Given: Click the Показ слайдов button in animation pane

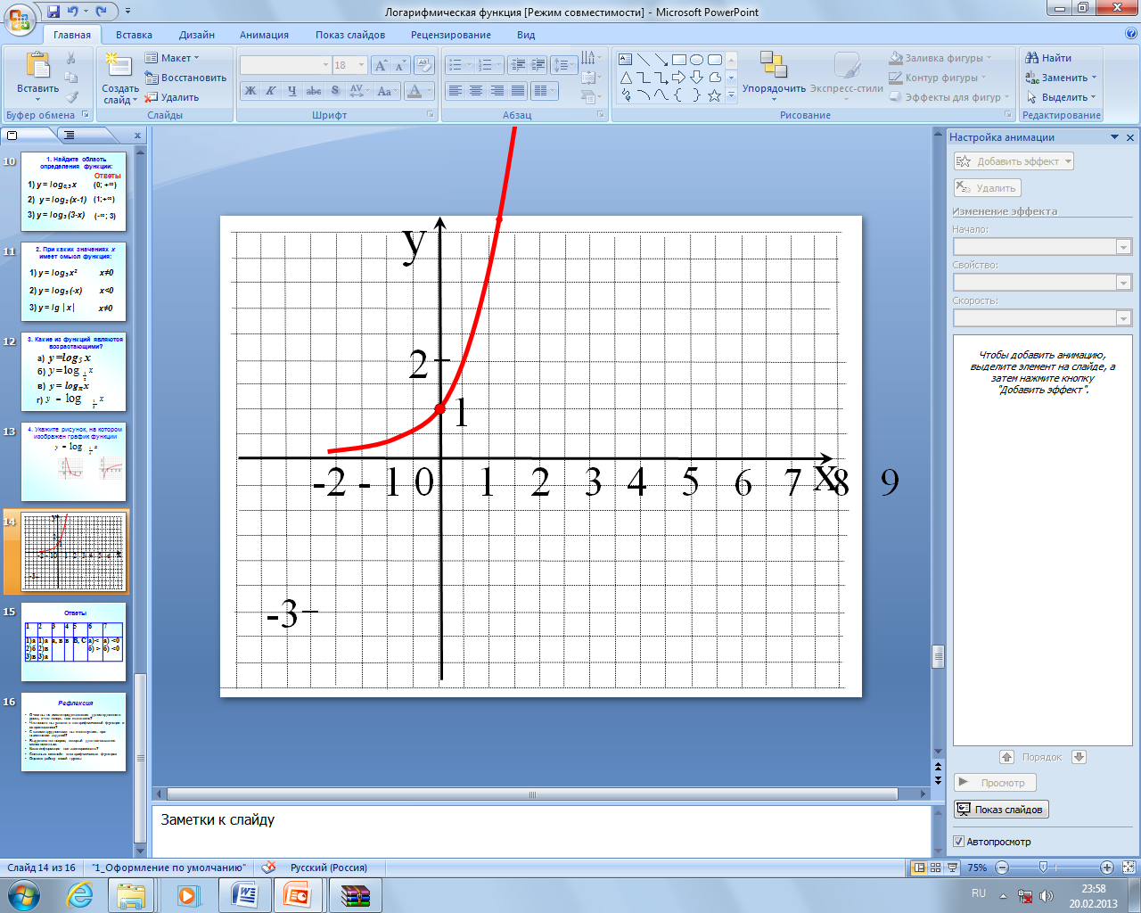Looking at the screenshot, I should 1000,810.
